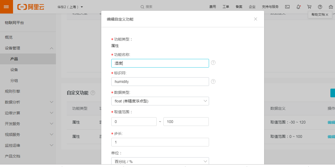Open the 费用 link in header
Viewport: 335px width, 167px height.
213,7
